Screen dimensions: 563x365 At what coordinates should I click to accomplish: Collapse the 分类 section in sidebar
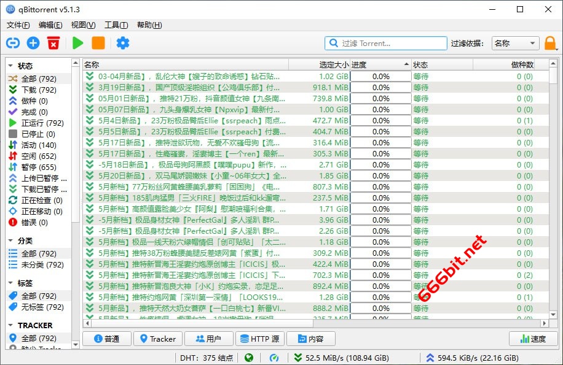(x=11, y=241)
